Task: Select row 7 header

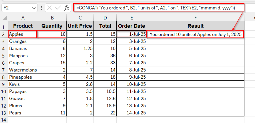Action: click(4, 70)
